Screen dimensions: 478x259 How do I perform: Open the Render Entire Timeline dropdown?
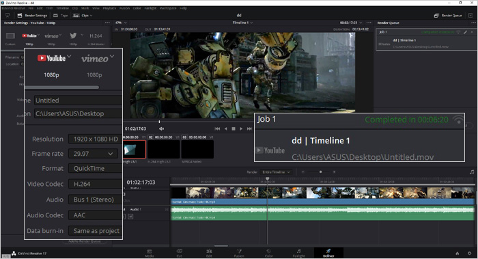click(276, 172)
